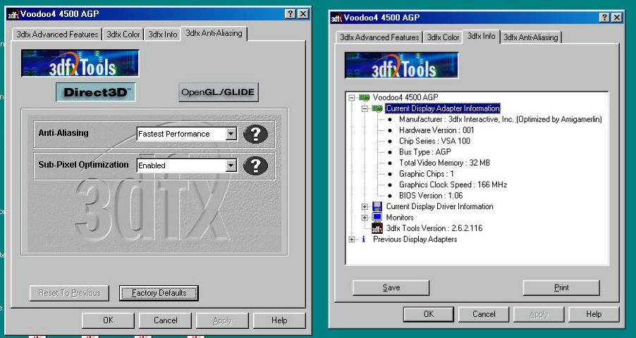Viewport: 636px width, 338px height.
Task: Select Previous Display Adapters tree label
Action: pos(415,239)
